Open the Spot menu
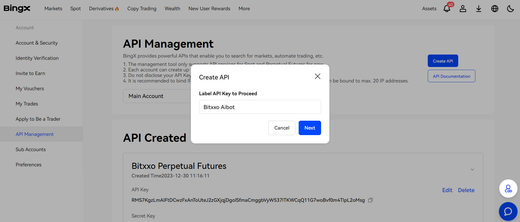The image size is (520, 222). tap(76, 9)
